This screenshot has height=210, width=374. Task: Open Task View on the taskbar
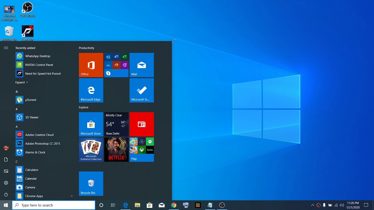(x=113, y=205)
